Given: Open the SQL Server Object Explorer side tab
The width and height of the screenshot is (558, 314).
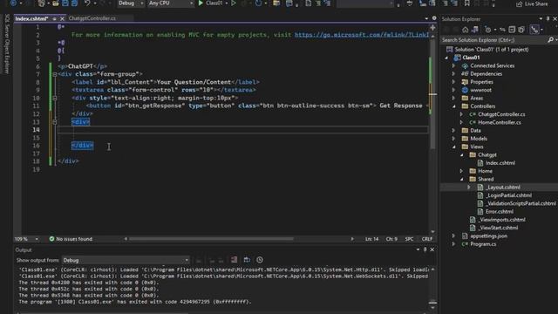Looking at the screenshot, I should point(7,44).
